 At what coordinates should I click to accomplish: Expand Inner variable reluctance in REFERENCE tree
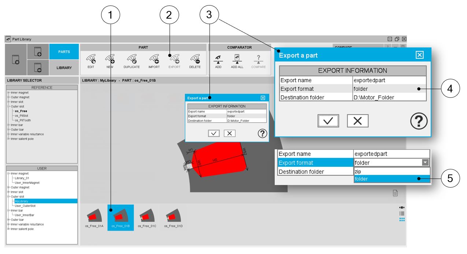pos(8,134)
